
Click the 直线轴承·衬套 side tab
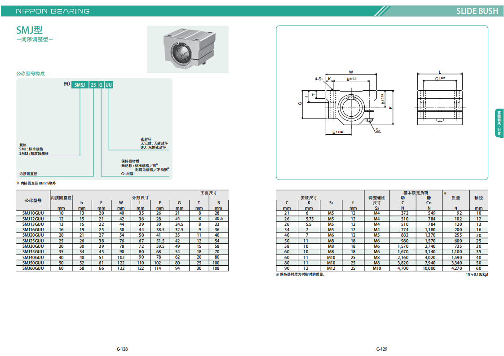(x=499, y=123)
